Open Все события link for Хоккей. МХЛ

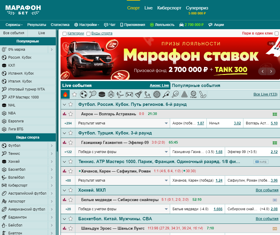[x=267, y=190]
